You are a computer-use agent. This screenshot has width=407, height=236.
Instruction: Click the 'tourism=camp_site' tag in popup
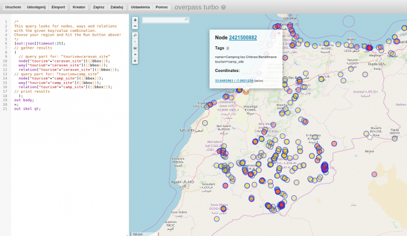pos(229,62)
